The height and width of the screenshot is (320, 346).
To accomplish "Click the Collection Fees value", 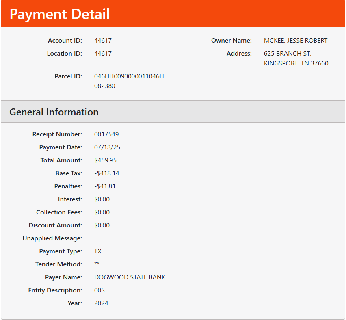I will (x=102, y=212).
